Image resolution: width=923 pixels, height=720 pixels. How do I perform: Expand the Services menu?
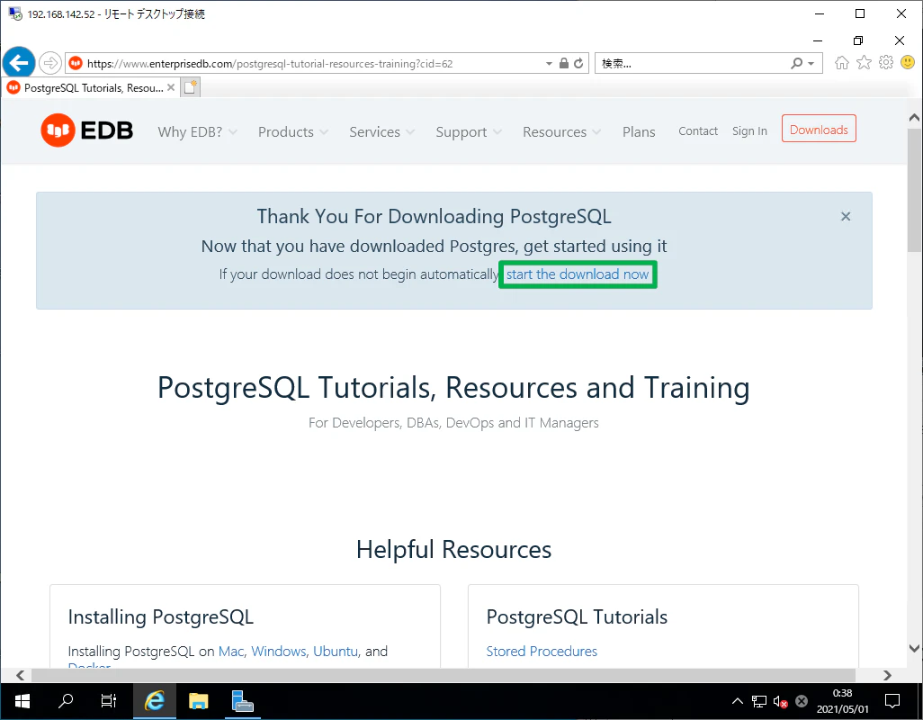click(382, 132)
